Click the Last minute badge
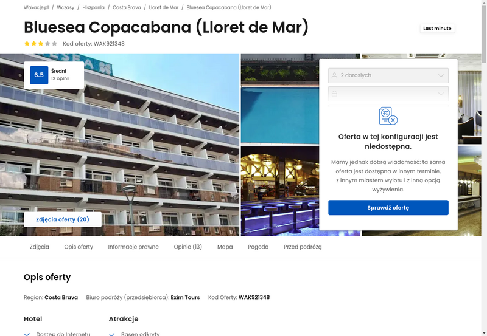The width and height of the screenshot is (487, 336). pyautogui.click(x=437, y=28)
